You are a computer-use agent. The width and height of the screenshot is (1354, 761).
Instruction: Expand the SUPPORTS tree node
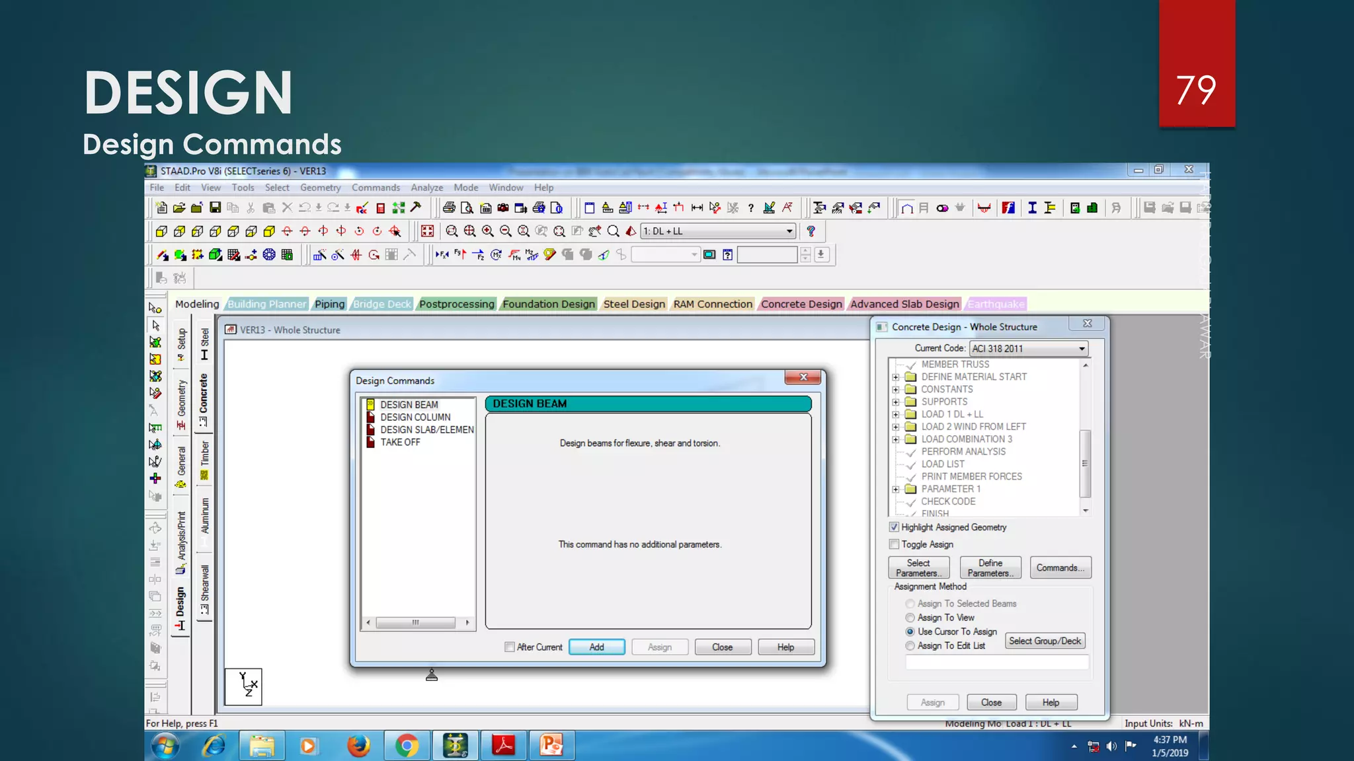pyautogui.click(x=896, y=402)
